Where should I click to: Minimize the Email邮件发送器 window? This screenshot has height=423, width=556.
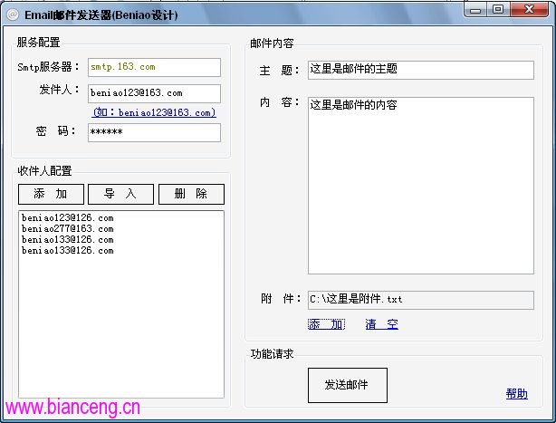coord(475,10)
